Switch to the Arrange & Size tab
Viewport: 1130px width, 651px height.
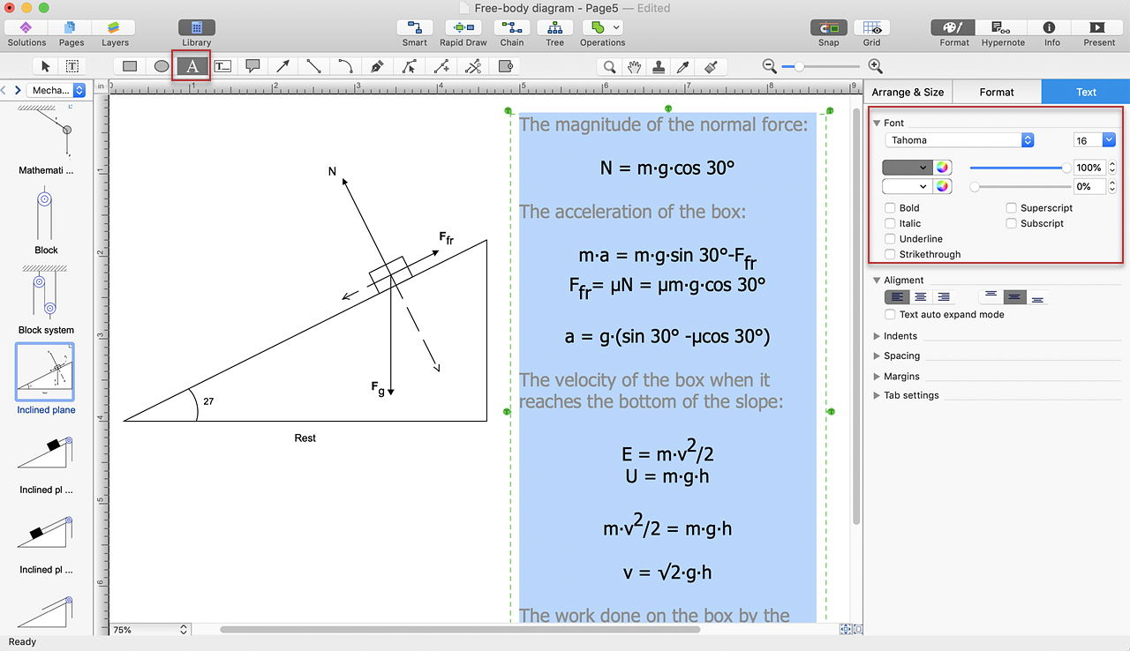point(908,92)
